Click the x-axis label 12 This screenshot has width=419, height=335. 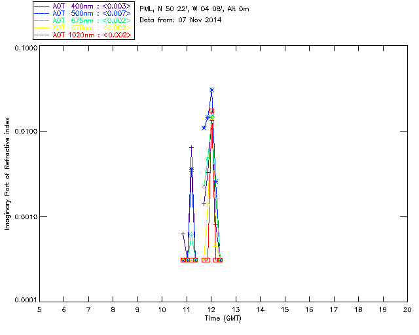click(211, 309)
